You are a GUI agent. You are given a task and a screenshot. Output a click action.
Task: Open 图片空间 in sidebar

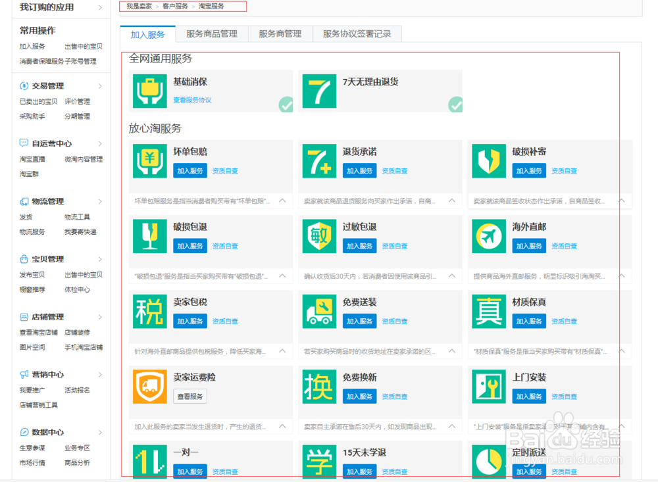click(x=32, y=347)
